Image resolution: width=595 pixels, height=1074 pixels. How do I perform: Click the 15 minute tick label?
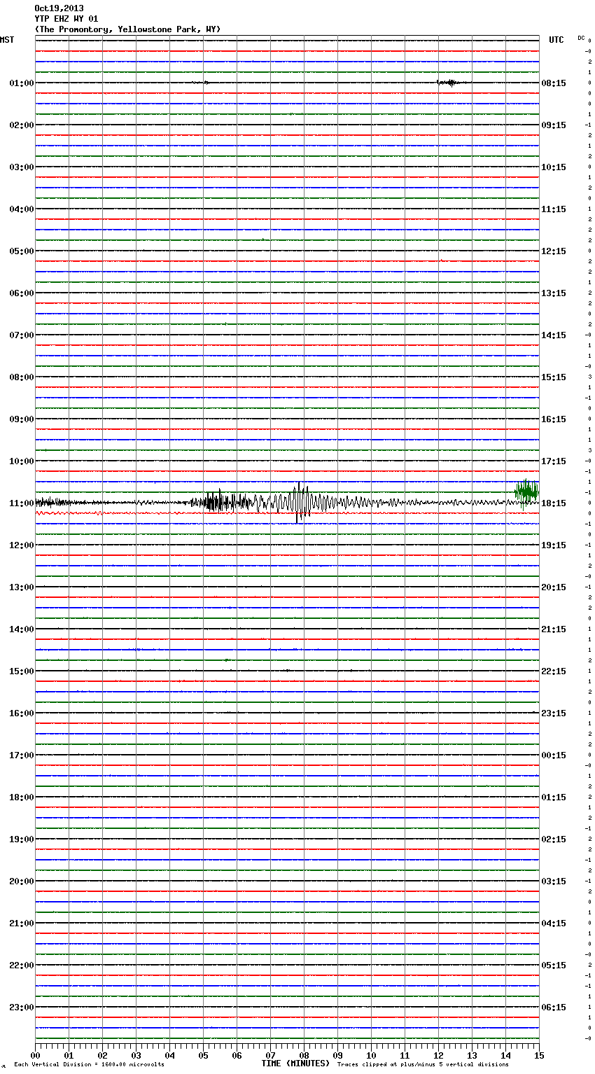click(539, 1055)
